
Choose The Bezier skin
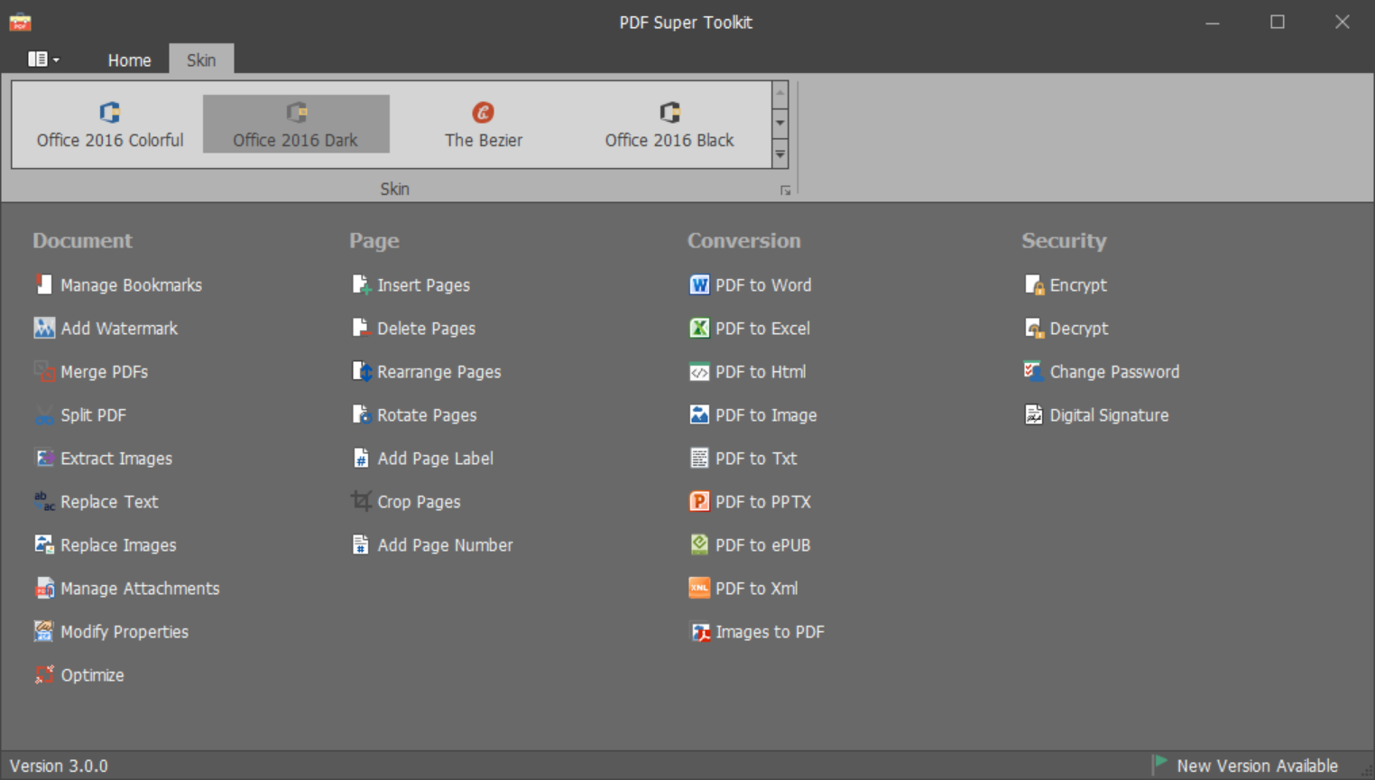[484, 125]
